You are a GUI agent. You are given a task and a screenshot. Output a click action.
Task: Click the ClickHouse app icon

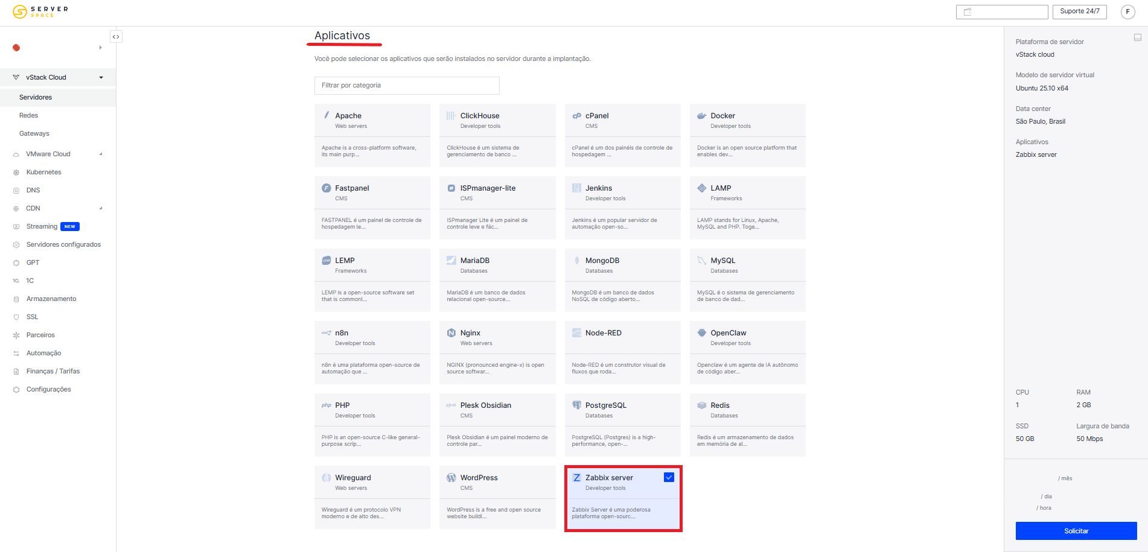(451, 115)
